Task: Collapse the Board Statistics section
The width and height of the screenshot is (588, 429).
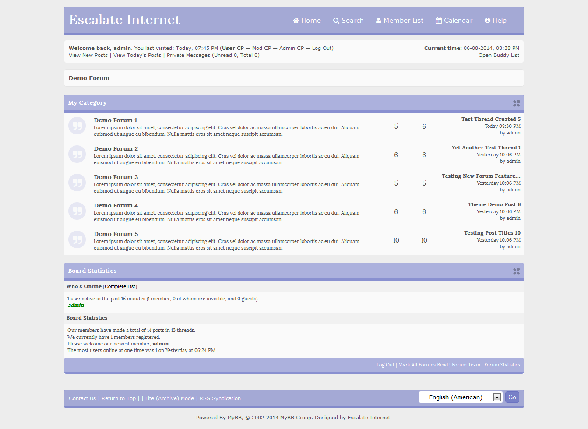Action: tap(516, 271)
